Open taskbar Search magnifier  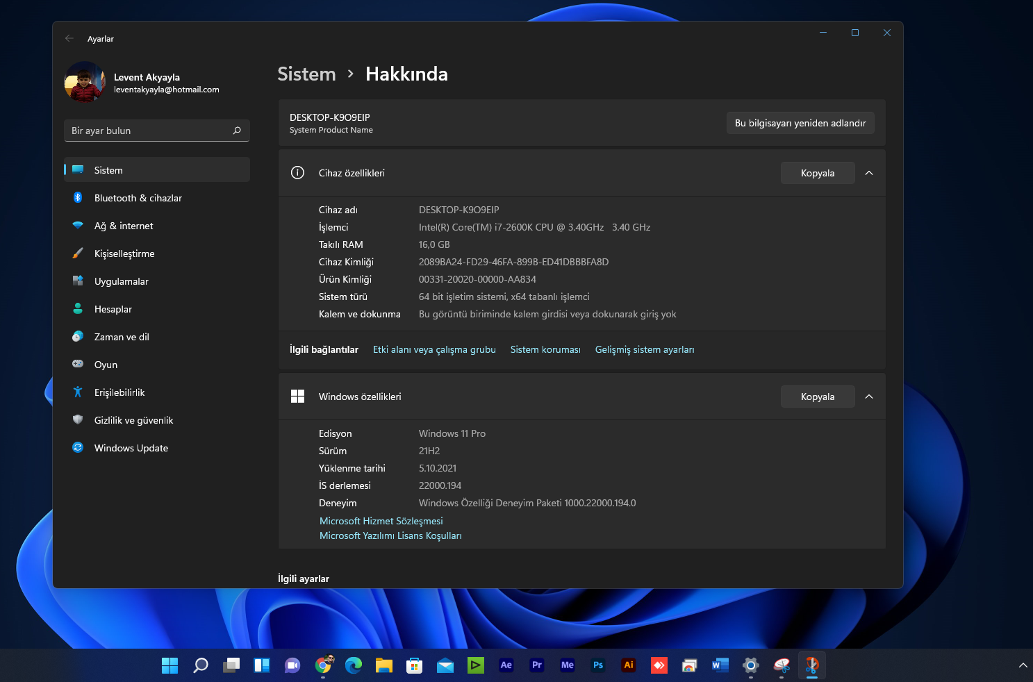pos(201,665)
